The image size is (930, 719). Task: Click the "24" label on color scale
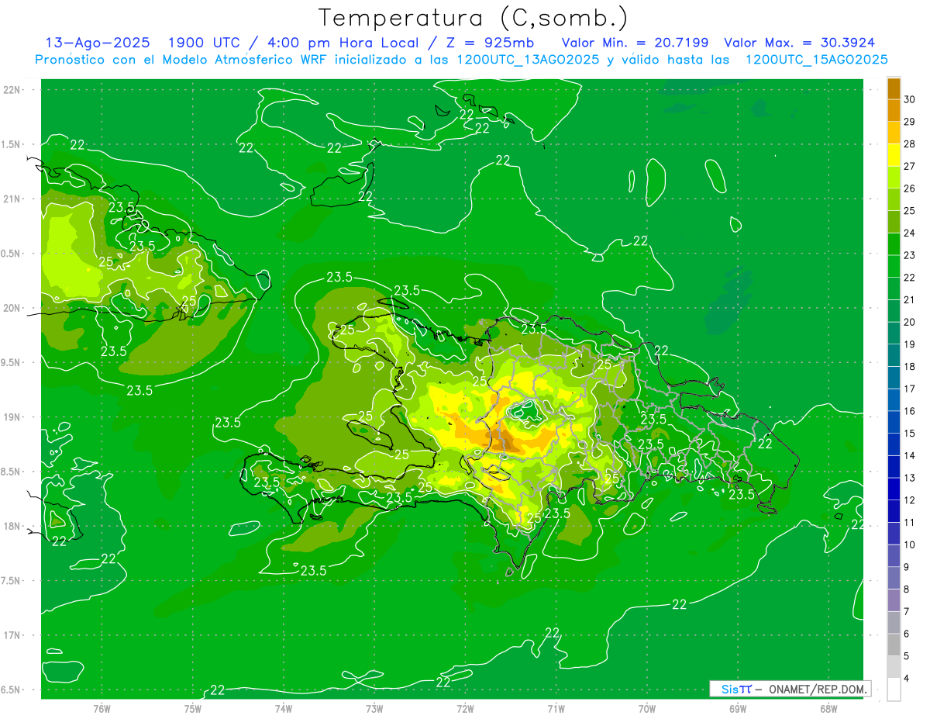[x=910, y=233]
